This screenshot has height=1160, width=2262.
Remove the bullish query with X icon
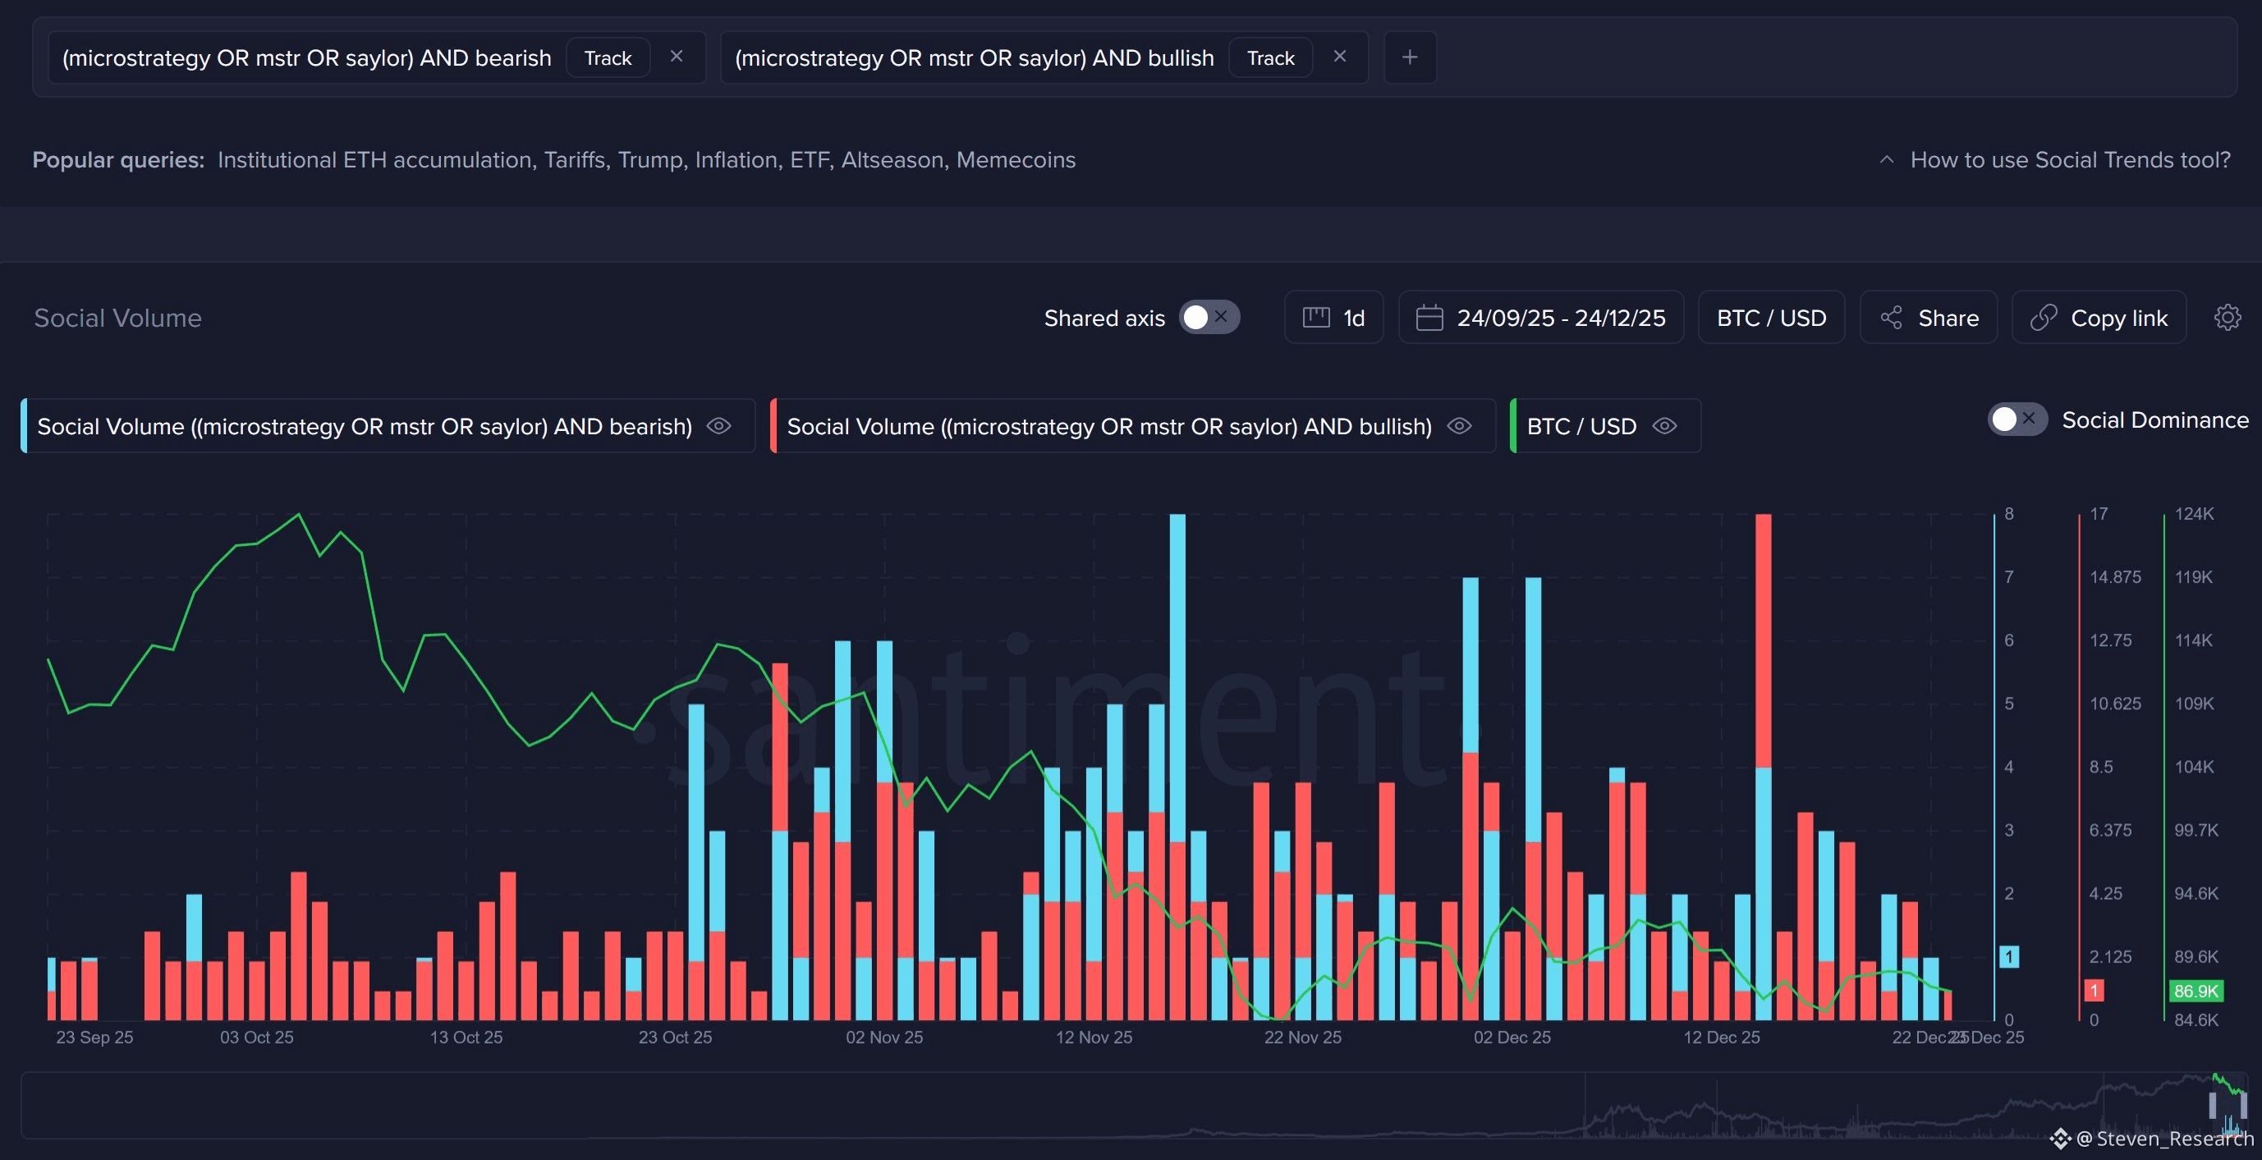1339,56
